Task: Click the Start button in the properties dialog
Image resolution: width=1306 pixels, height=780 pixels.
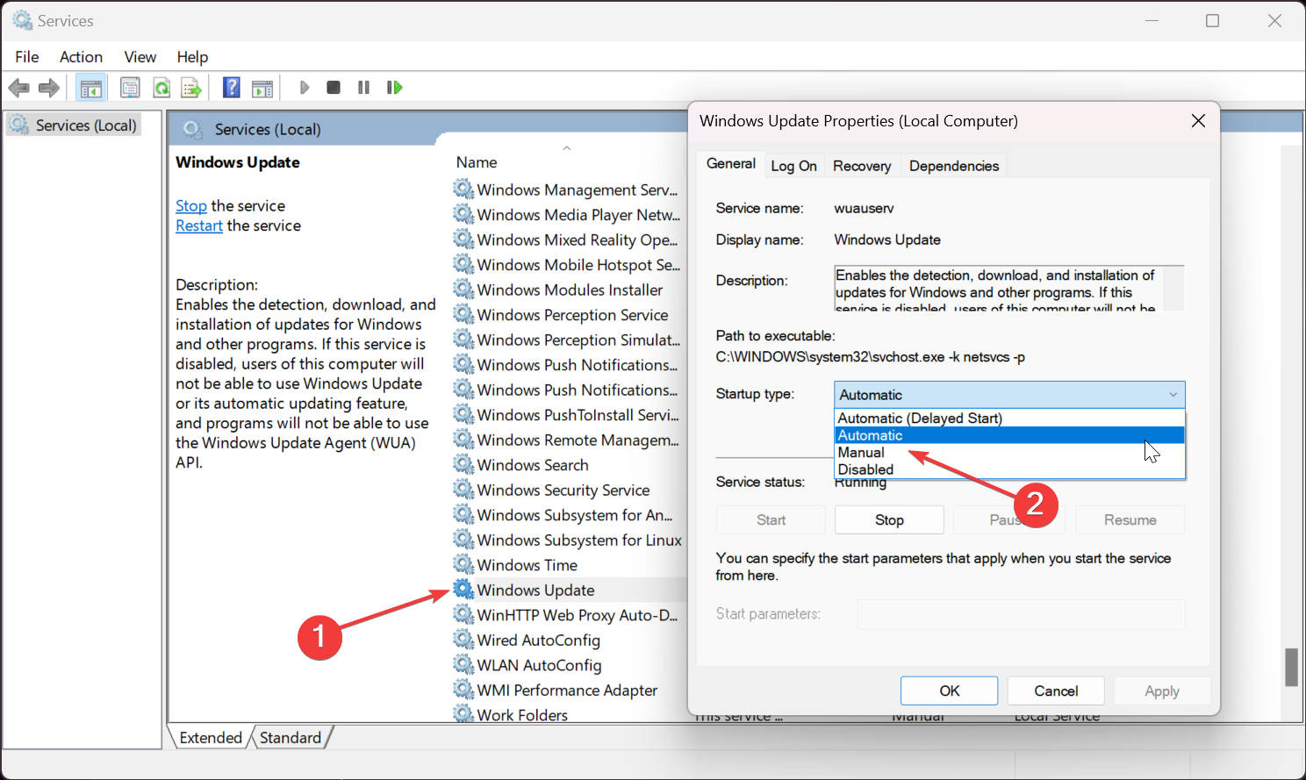Action: [x=771, y=520]
